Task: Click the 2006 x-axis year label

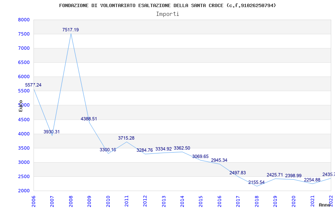Action: 33,201
